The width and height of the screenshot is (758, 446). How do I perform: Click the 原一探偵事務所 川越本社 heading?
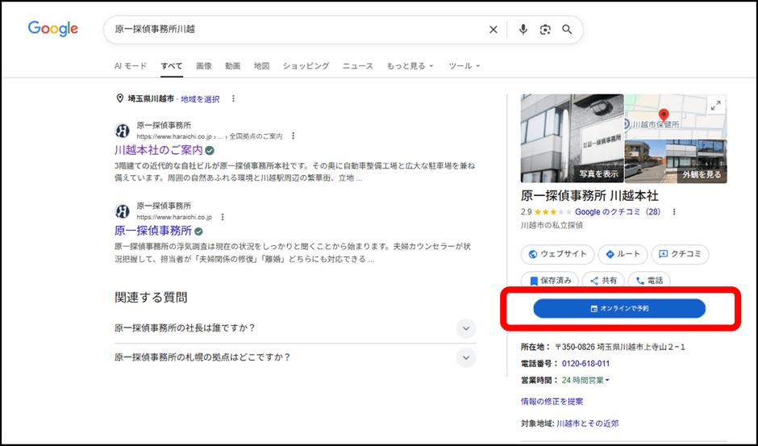click(589, 196)
